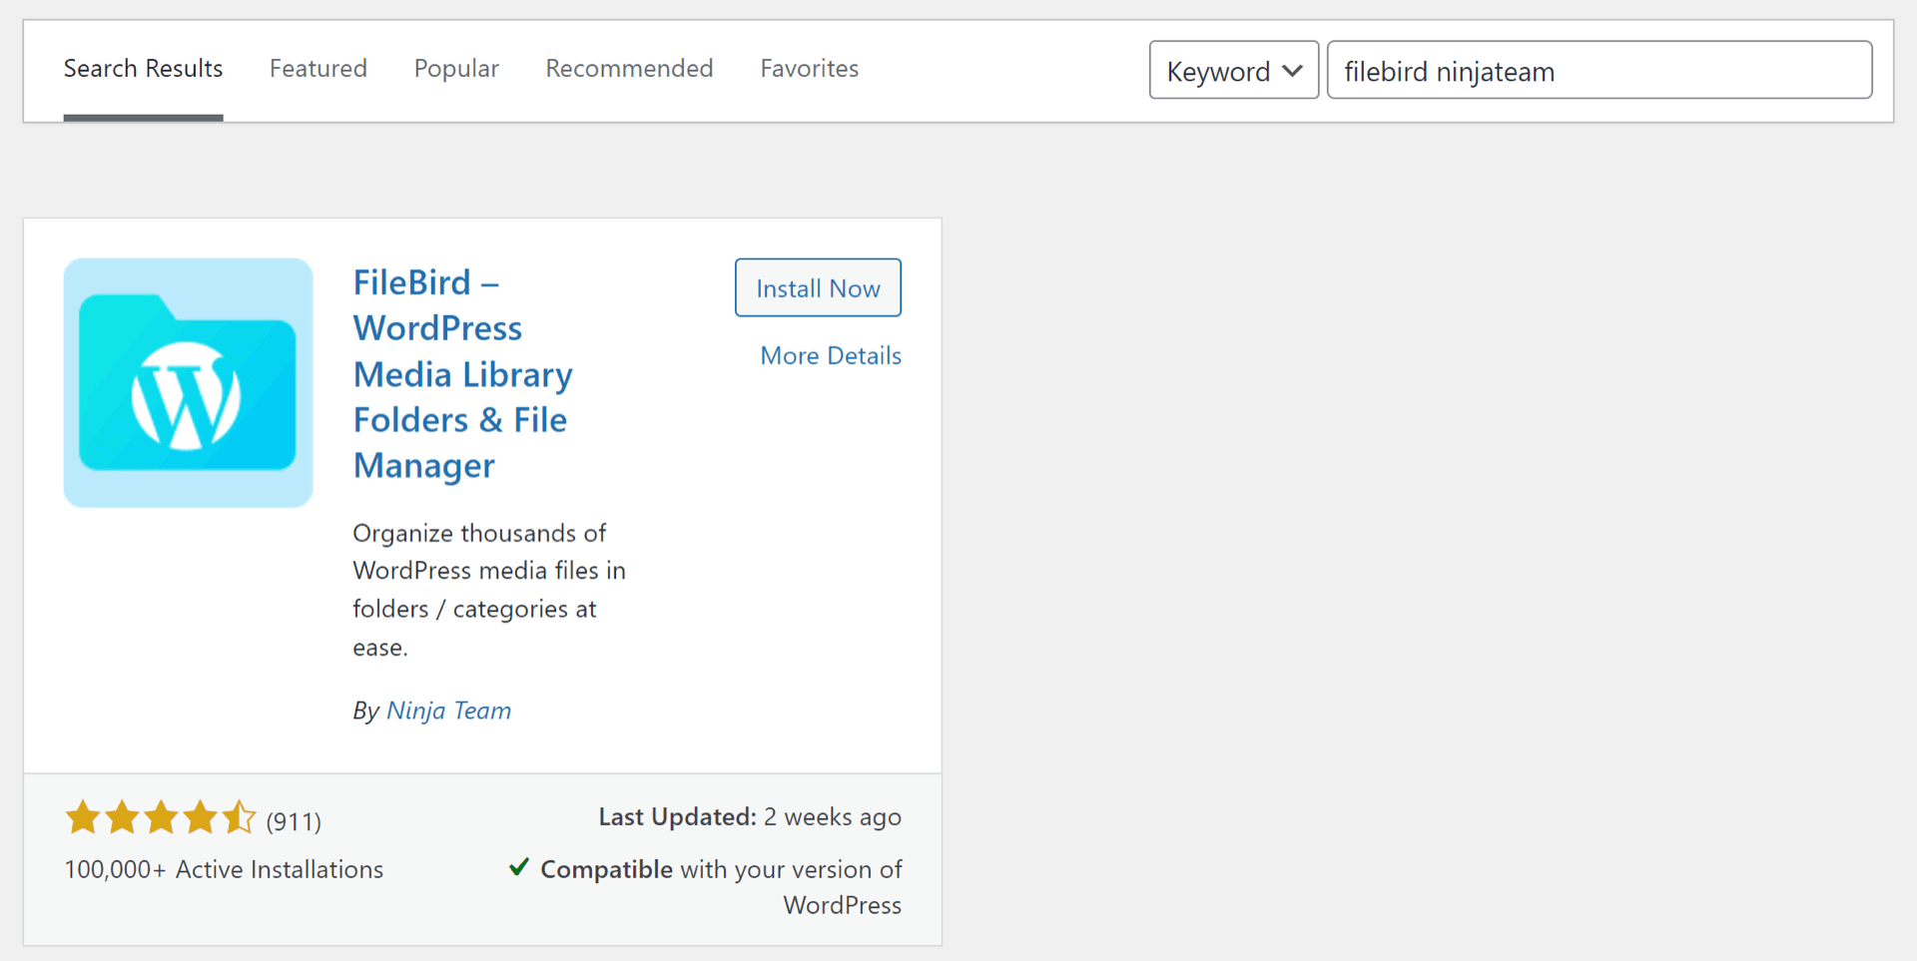Install the FileBird plugin now
Image resolution: width=1917 pixels, height=961 pixels.
(818, 287)
